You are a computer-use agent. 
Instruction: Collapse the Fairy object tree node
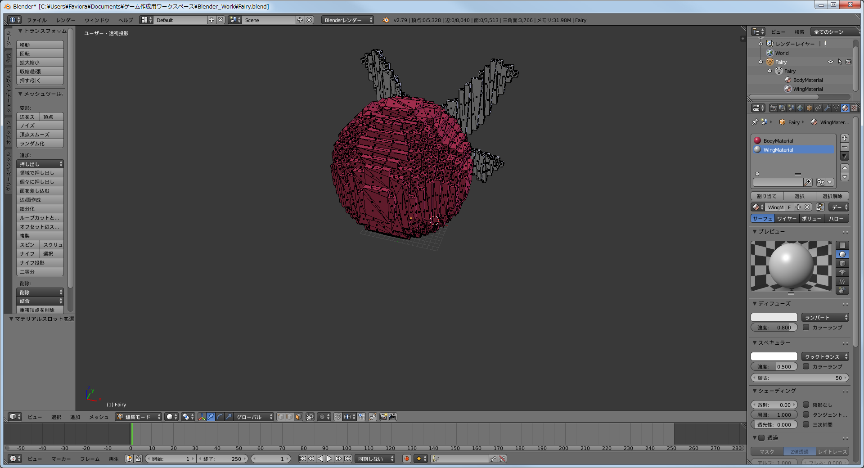click(761, 62)
